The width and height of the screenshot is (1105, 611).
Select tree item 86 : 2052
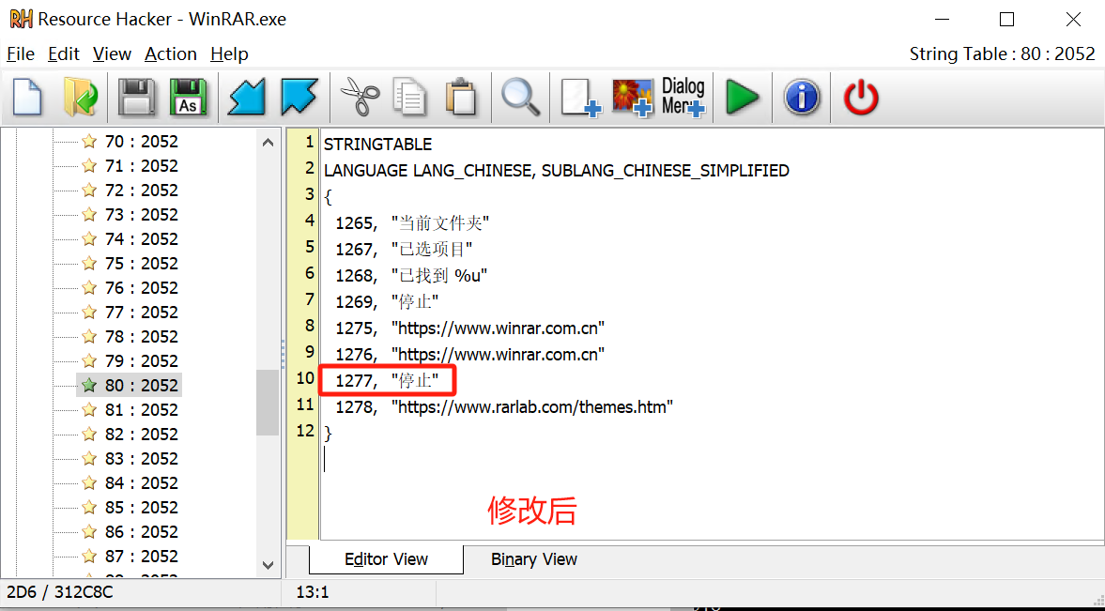(x=141, y=532)
